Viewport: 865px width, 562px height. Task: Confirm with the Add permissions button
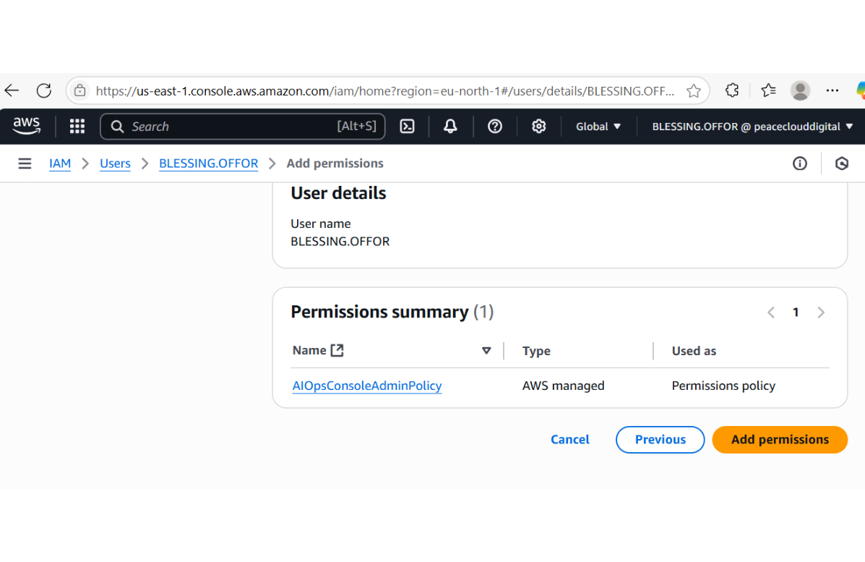pos(780,440)
